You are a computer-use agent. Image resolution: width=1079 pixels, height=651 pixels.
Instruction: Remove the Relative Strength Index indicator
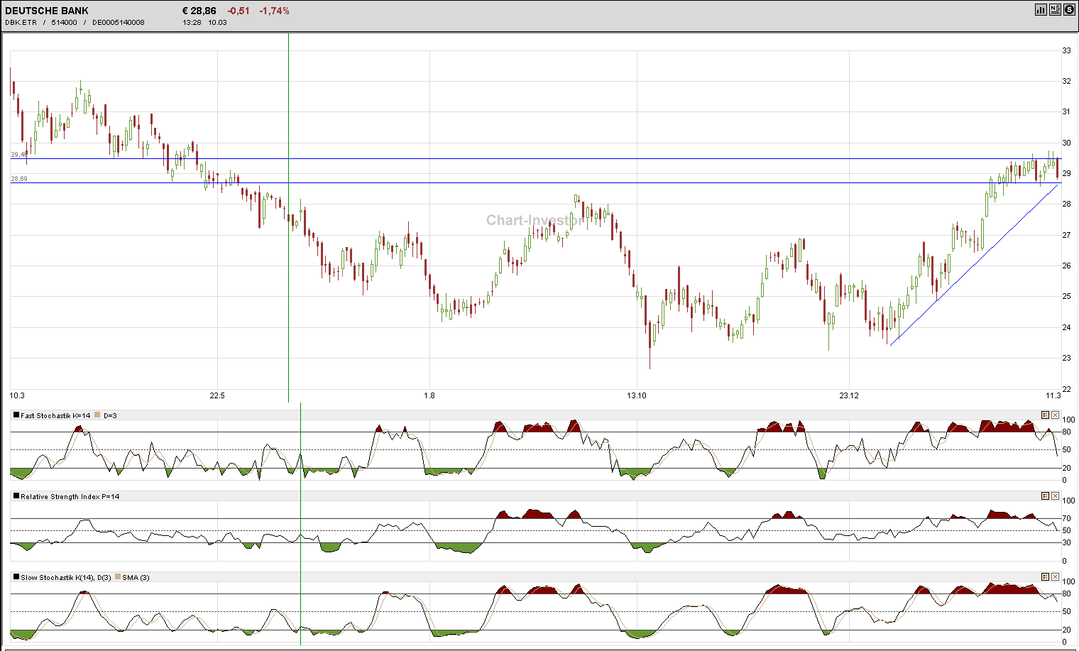[x=1053, y=496]
